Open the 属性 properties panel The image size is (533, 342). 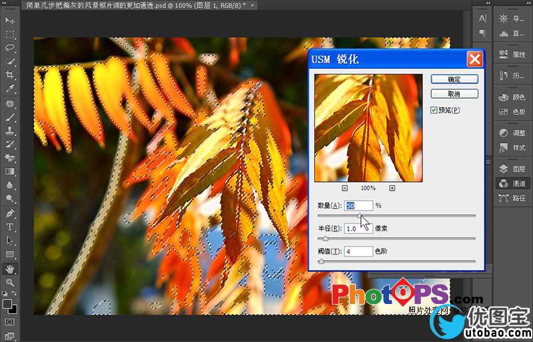click(512, 55)
